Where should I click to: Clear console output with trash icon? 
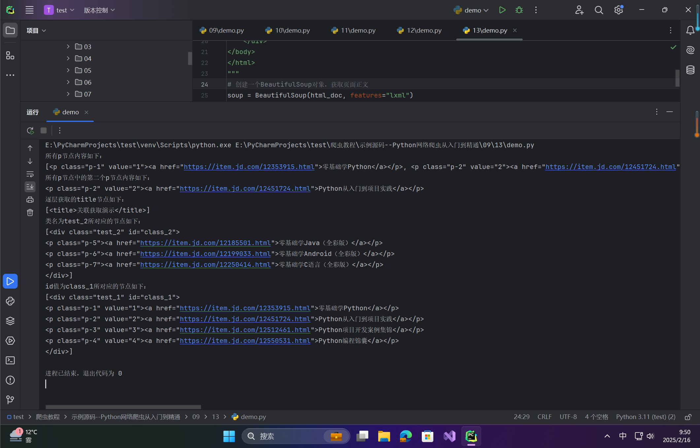pyautogui.click(x=30, y=212)
